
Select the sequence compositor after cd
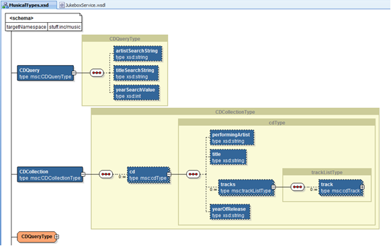point(193,174)
